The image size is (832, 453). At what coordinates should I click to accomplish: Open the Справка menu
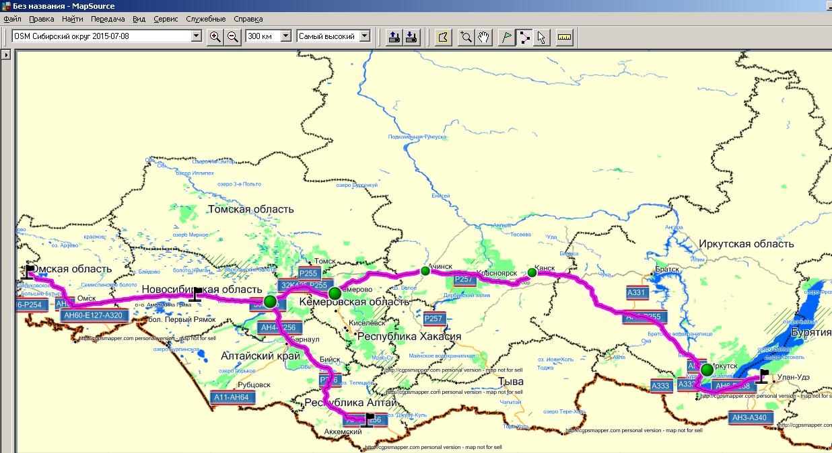point(248,19)
